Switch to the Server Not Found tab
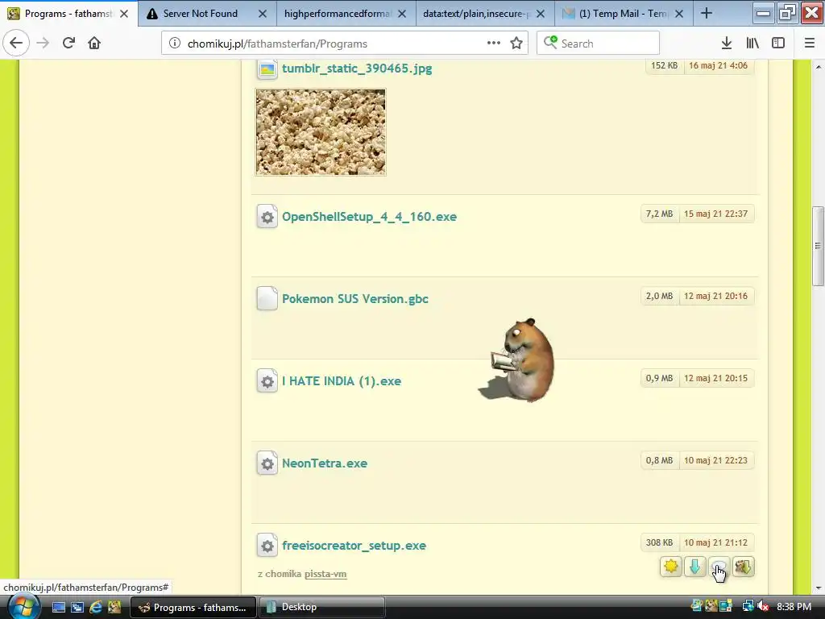Viewport: 825px width, 619px height. point(200,14)
